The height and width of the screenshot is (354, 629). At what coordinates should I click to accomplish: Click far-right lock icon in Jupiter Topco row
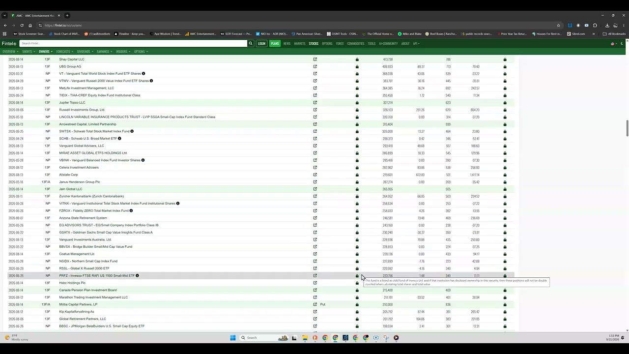(x=505, y=102)
